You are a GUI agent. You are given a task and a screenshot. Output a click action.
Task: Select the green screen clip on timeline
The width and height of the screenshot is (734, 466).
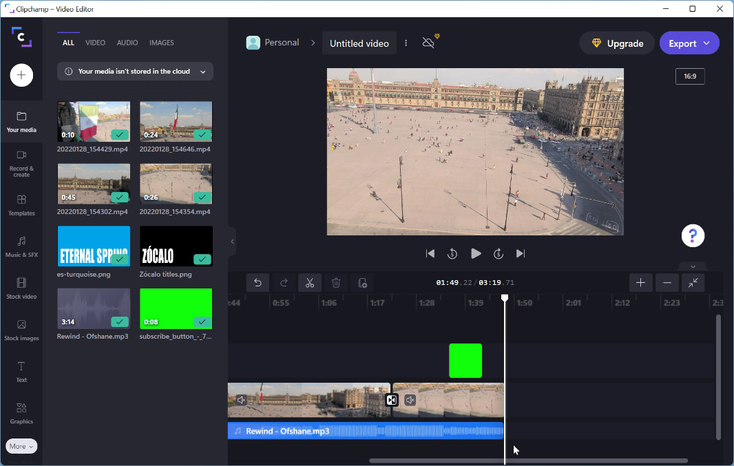tap(465, 361)
